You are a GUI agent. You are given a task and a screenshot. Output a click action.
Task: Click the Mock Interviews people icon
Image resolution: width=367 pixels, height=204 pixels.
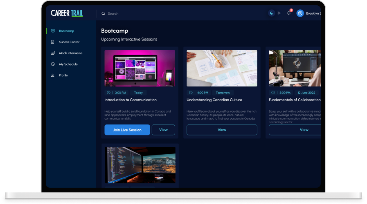coord(53,53)
